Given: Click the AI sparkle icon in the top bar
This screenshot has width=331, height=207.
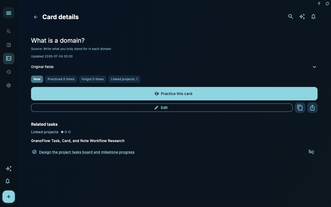Looking at the screenshot, I should click(x=302, y=17).
